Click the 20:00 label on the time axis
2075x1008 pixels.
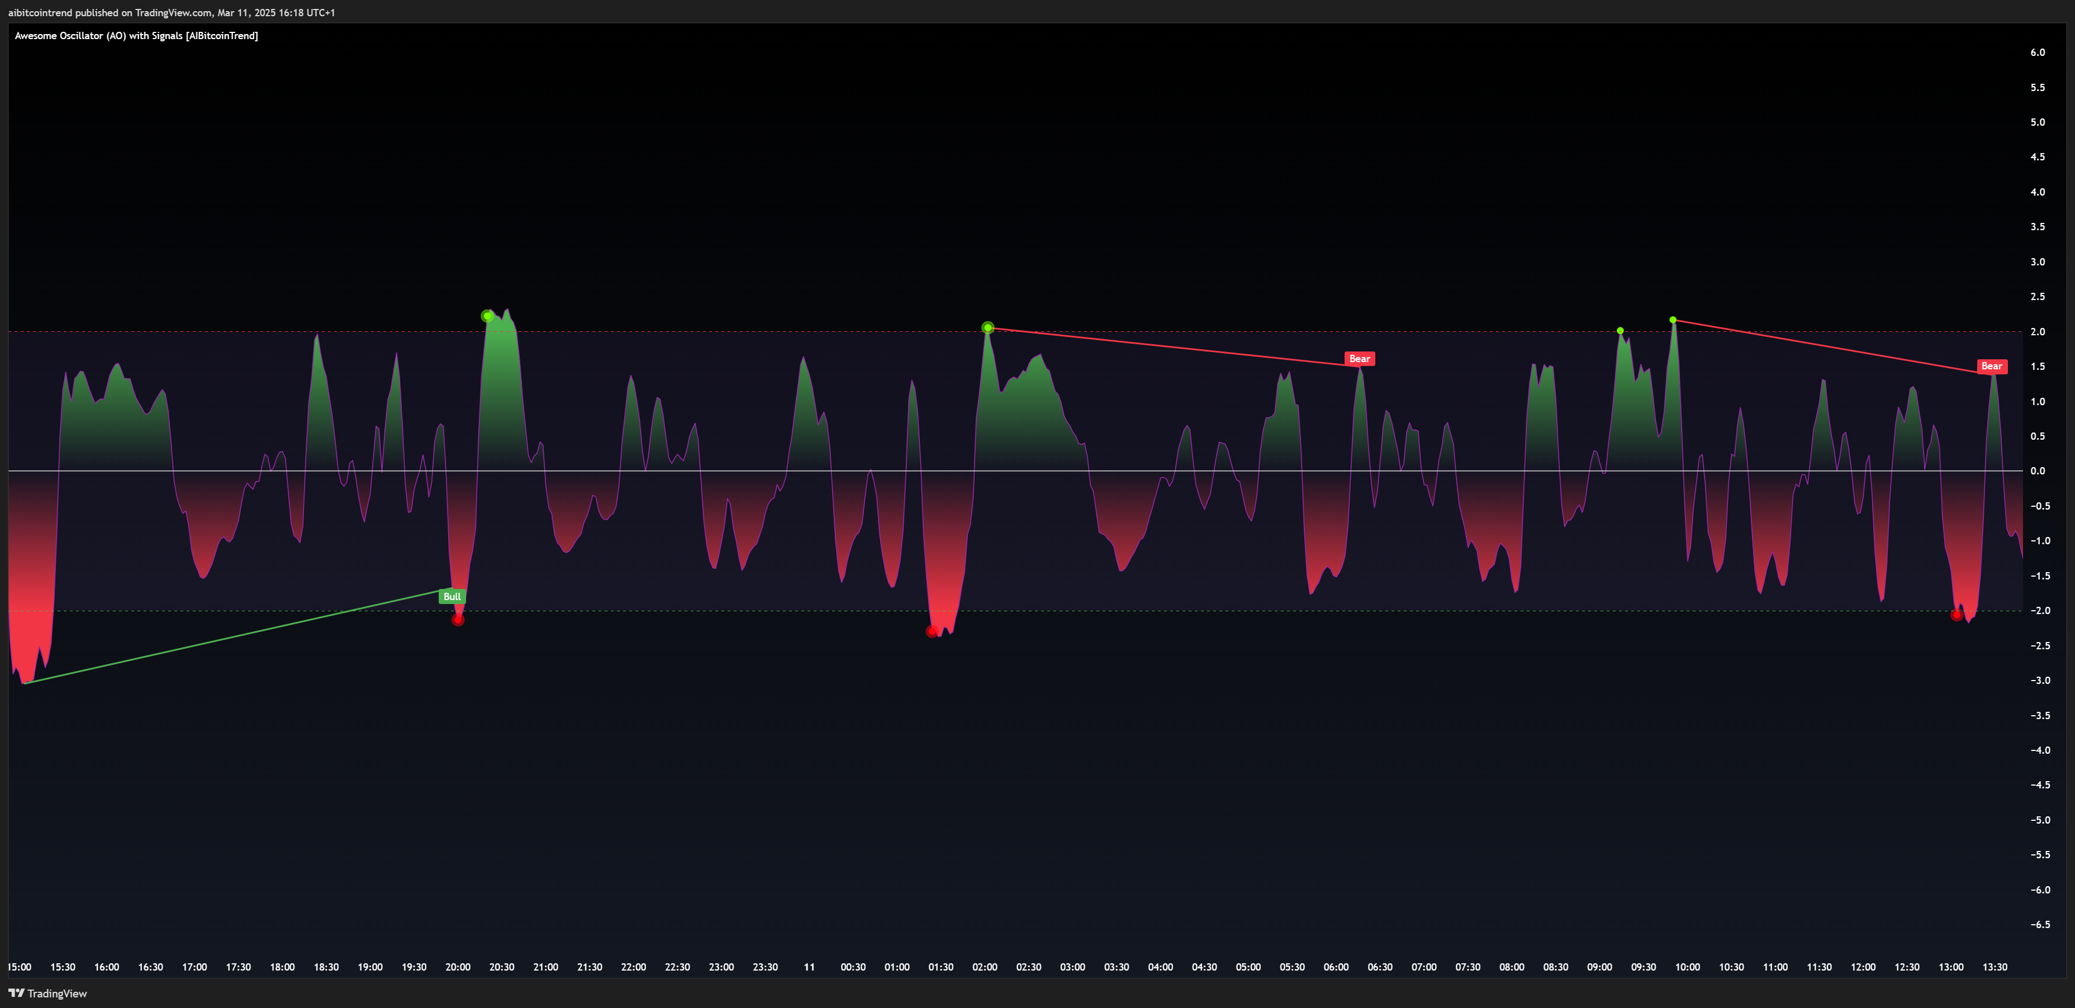click(x=458, y=967)
